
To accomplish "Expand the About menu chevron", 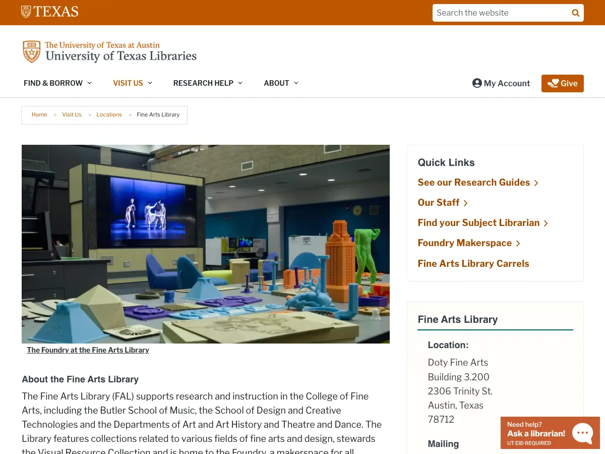I will 296,83.
